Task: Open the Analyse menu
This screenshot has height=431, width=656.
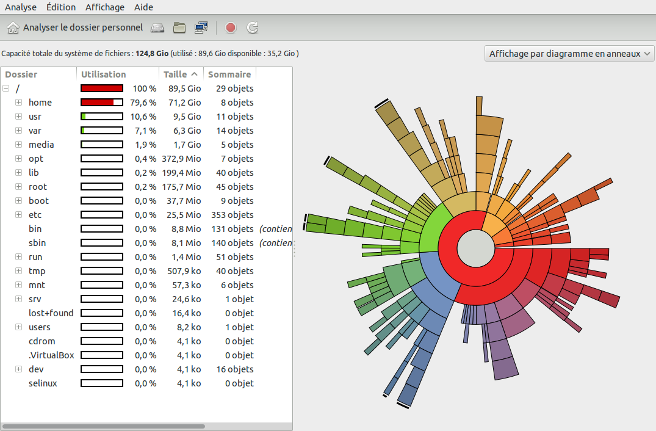Action: coord(21,7)
